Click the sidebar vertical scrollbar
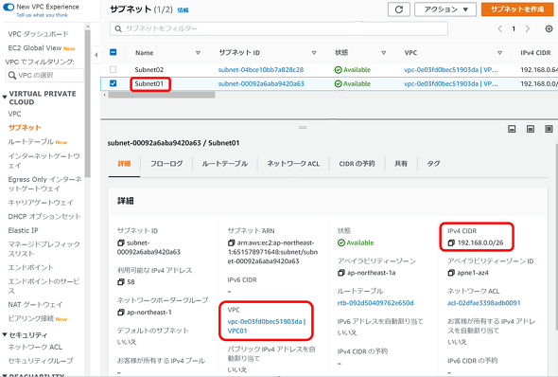The width and height of the screenshot is (558, 377). coord(88,103)
